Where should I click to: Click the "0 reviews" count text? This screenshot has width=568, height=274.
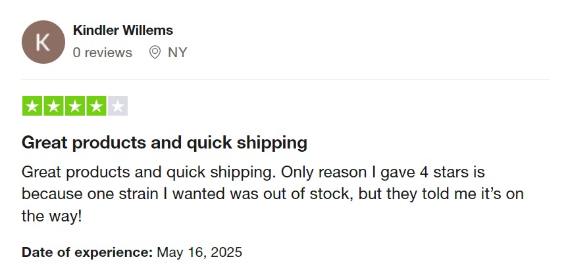pyautogui.click(x=102, y=53)
